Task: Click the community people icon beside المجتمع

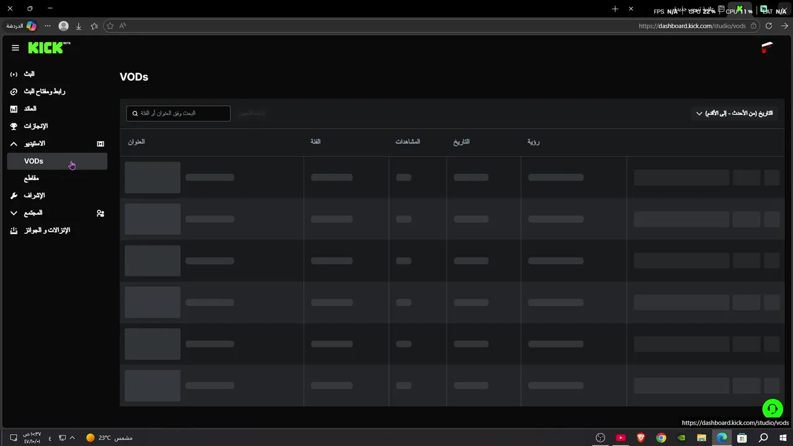Action: click(x=100, y=213)
